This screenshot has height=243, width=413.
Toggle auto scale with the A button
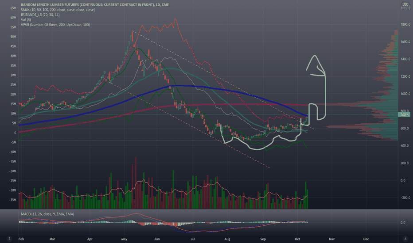(405, 239)
